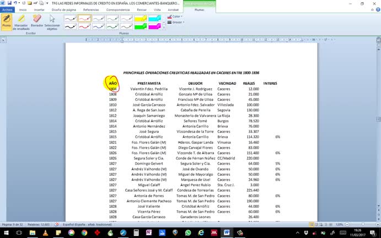Open the undo history dropdown arrow

19,3
